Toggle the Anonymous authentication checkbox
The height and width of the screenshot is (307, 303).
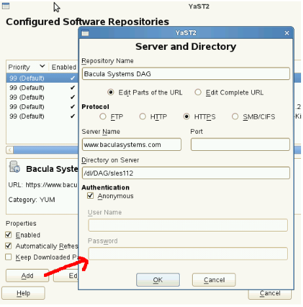point(91,195)
